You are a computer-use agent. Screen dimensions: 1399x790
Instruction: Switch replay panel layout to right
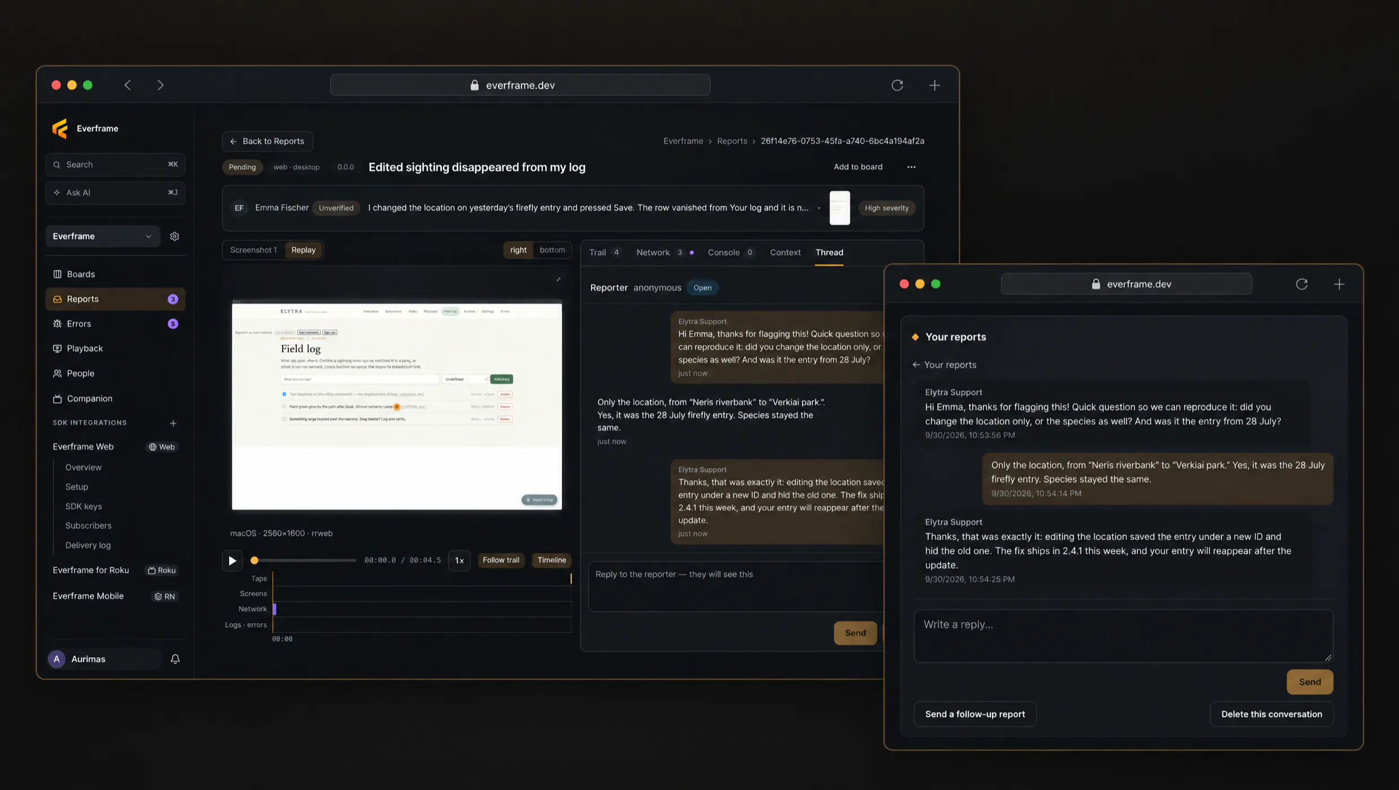pyautogui.click(x=518, y=250)
